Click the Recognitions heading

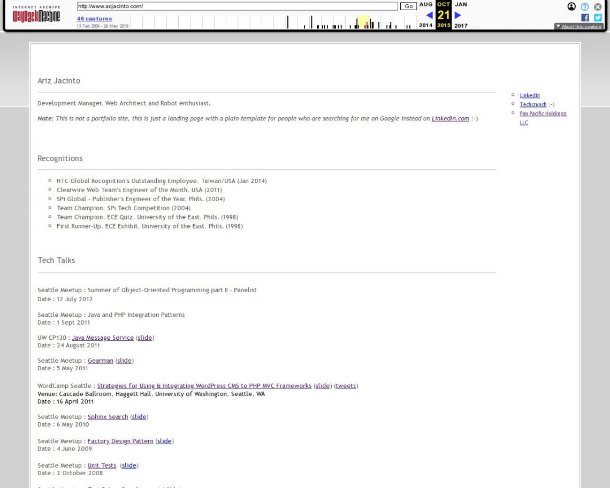(60, 158)
